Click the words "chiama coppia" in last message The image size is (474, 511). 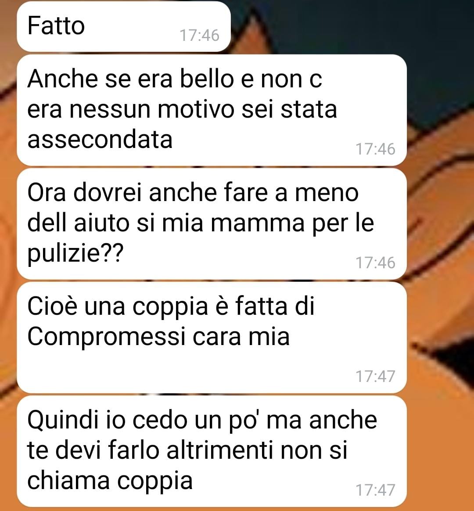coord(110,481)
